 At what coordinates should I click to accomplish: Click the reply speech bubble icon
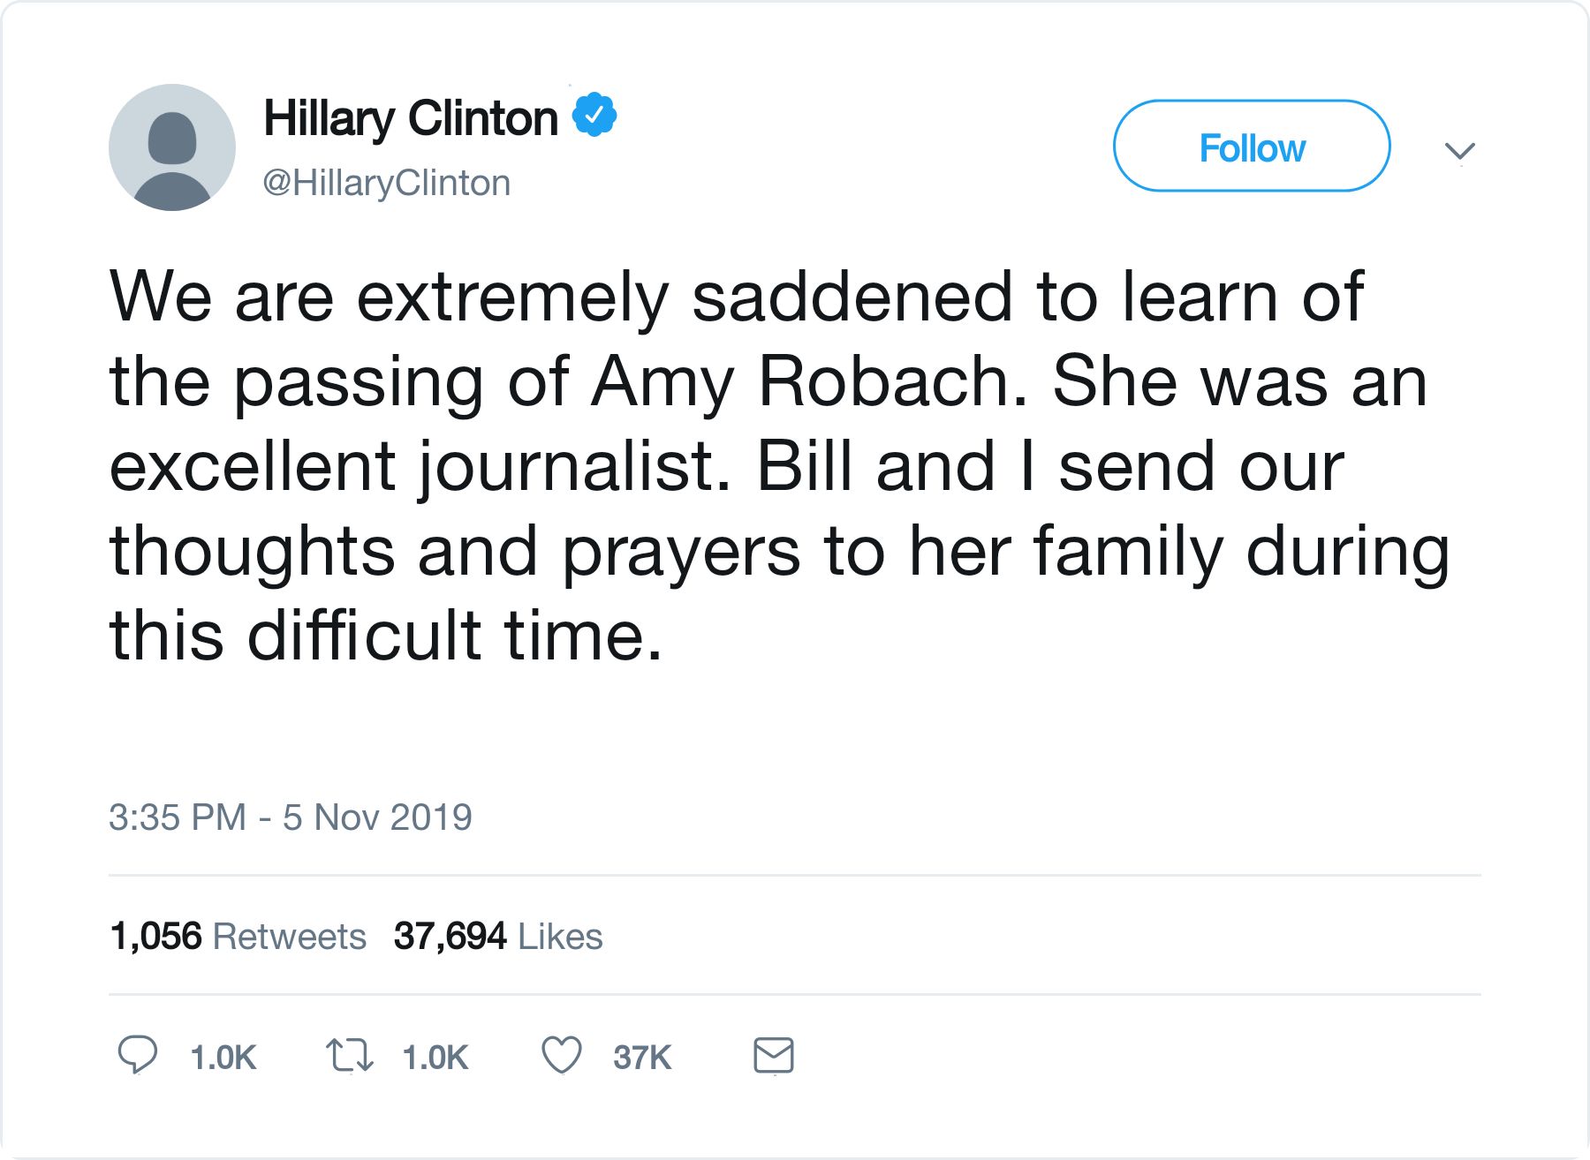(x=138, y=1055)
